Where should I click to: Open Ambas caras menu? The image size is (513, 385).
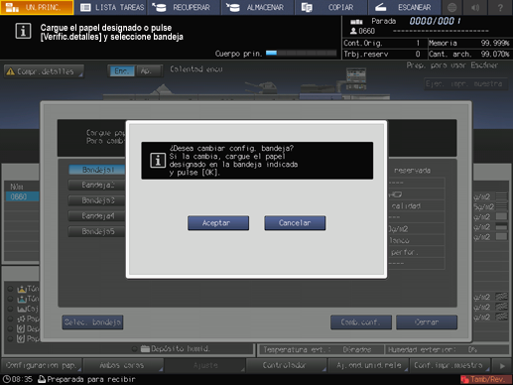click(x=123, y=365)
